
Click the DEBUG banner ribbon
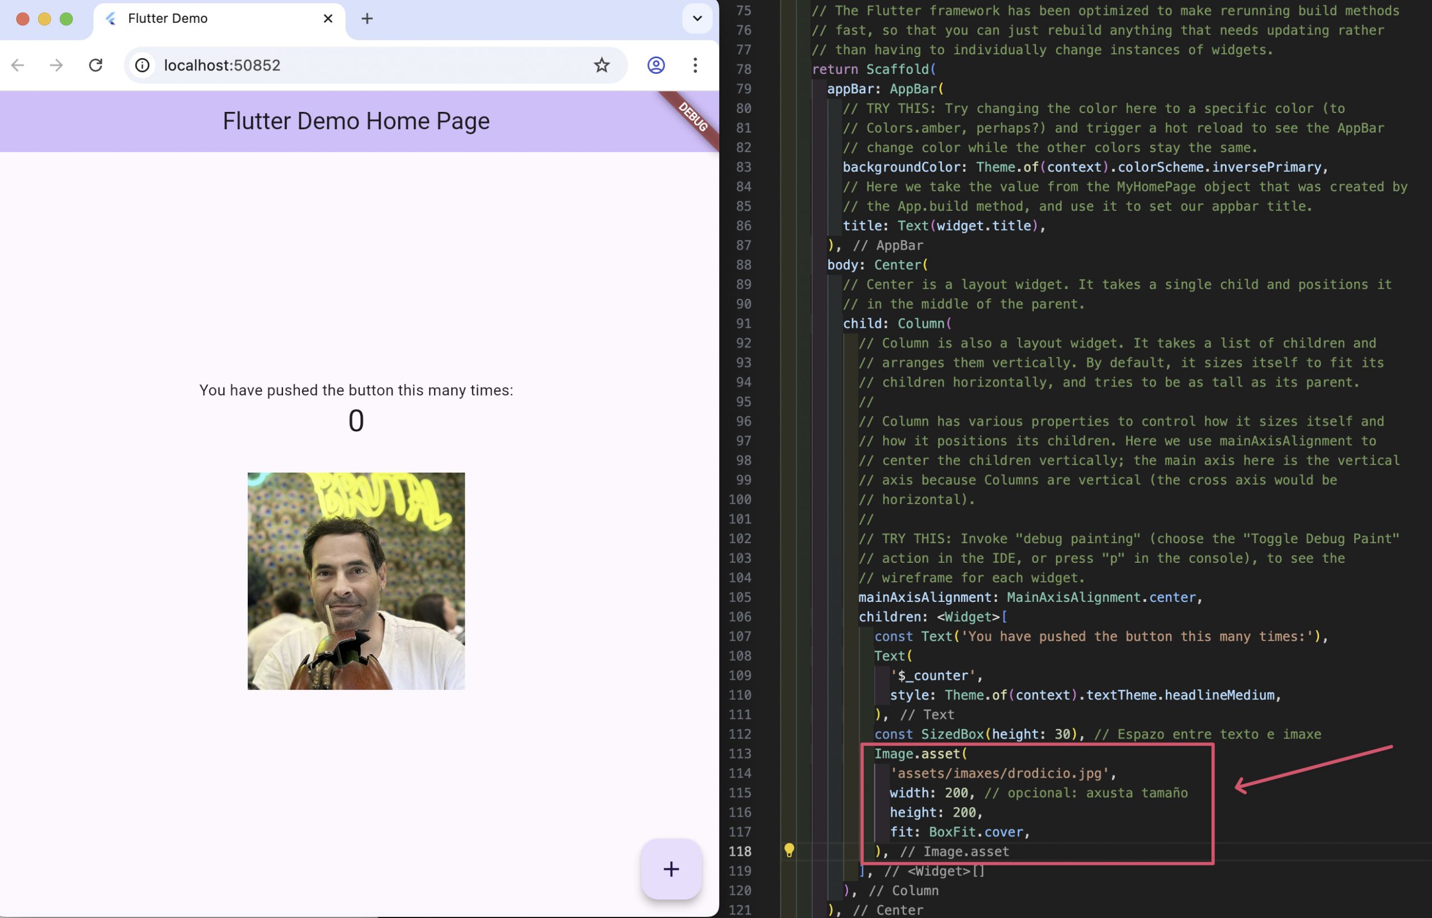click(693, 117)
